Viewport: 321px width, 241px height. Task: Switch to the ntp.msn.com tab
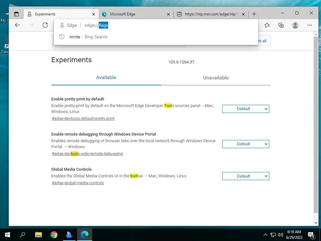211,14
